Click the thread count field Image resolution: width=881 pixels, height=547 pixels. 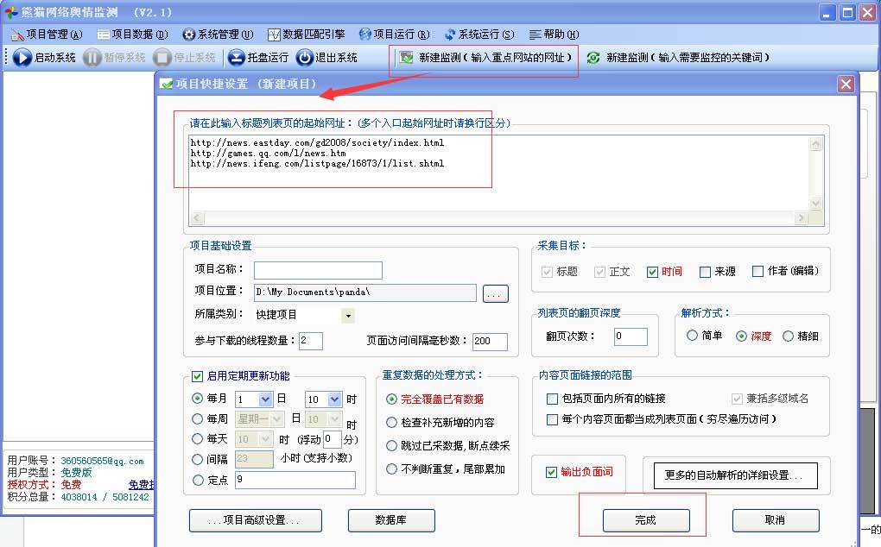pos(311,341)
